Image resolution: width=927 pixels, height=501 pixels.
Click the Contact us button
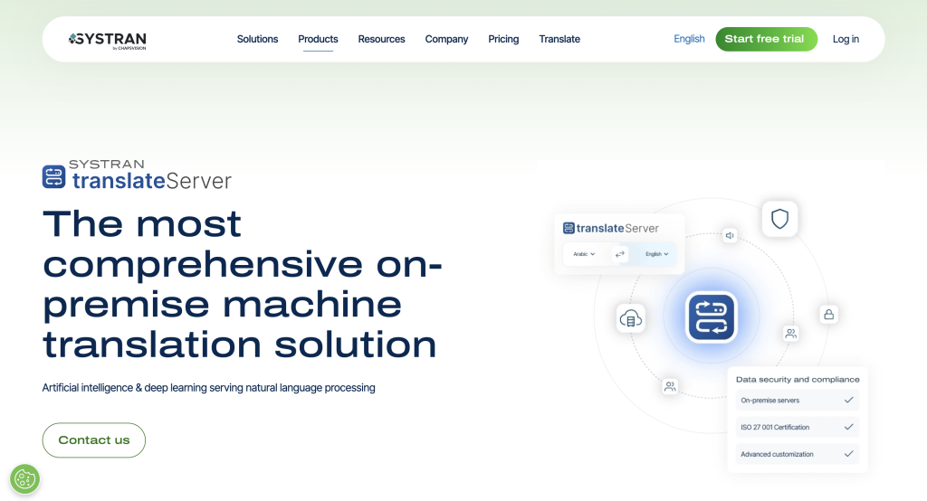pos(94,440)
